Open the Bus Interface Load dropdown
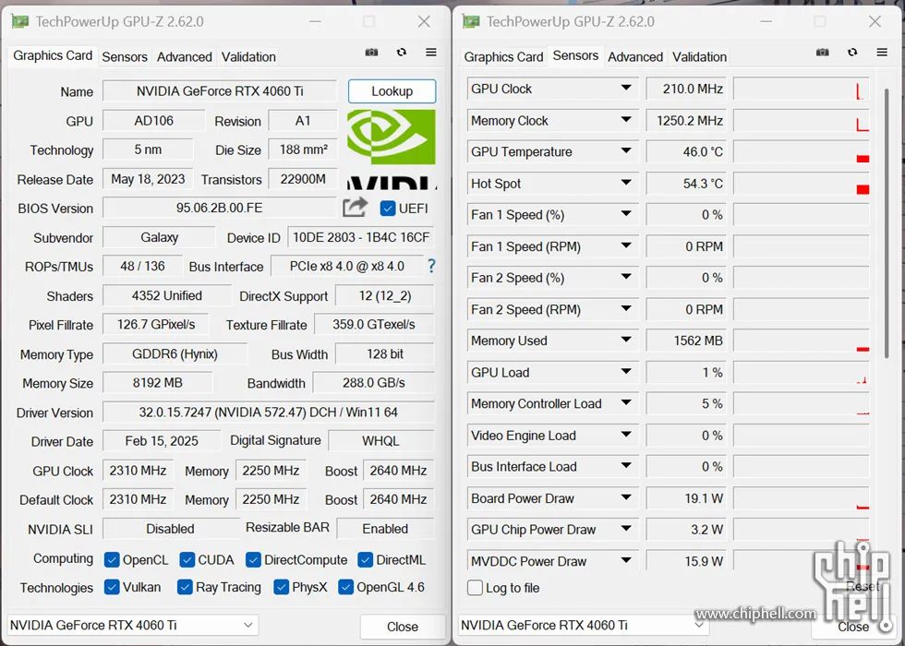This screenshot has width=905, height=646. [x=626, y=465]
